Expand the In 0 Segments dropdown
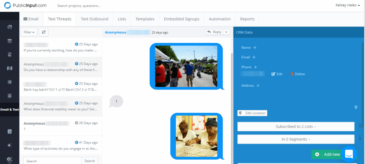The image size is (365, 164). [296, 139]
